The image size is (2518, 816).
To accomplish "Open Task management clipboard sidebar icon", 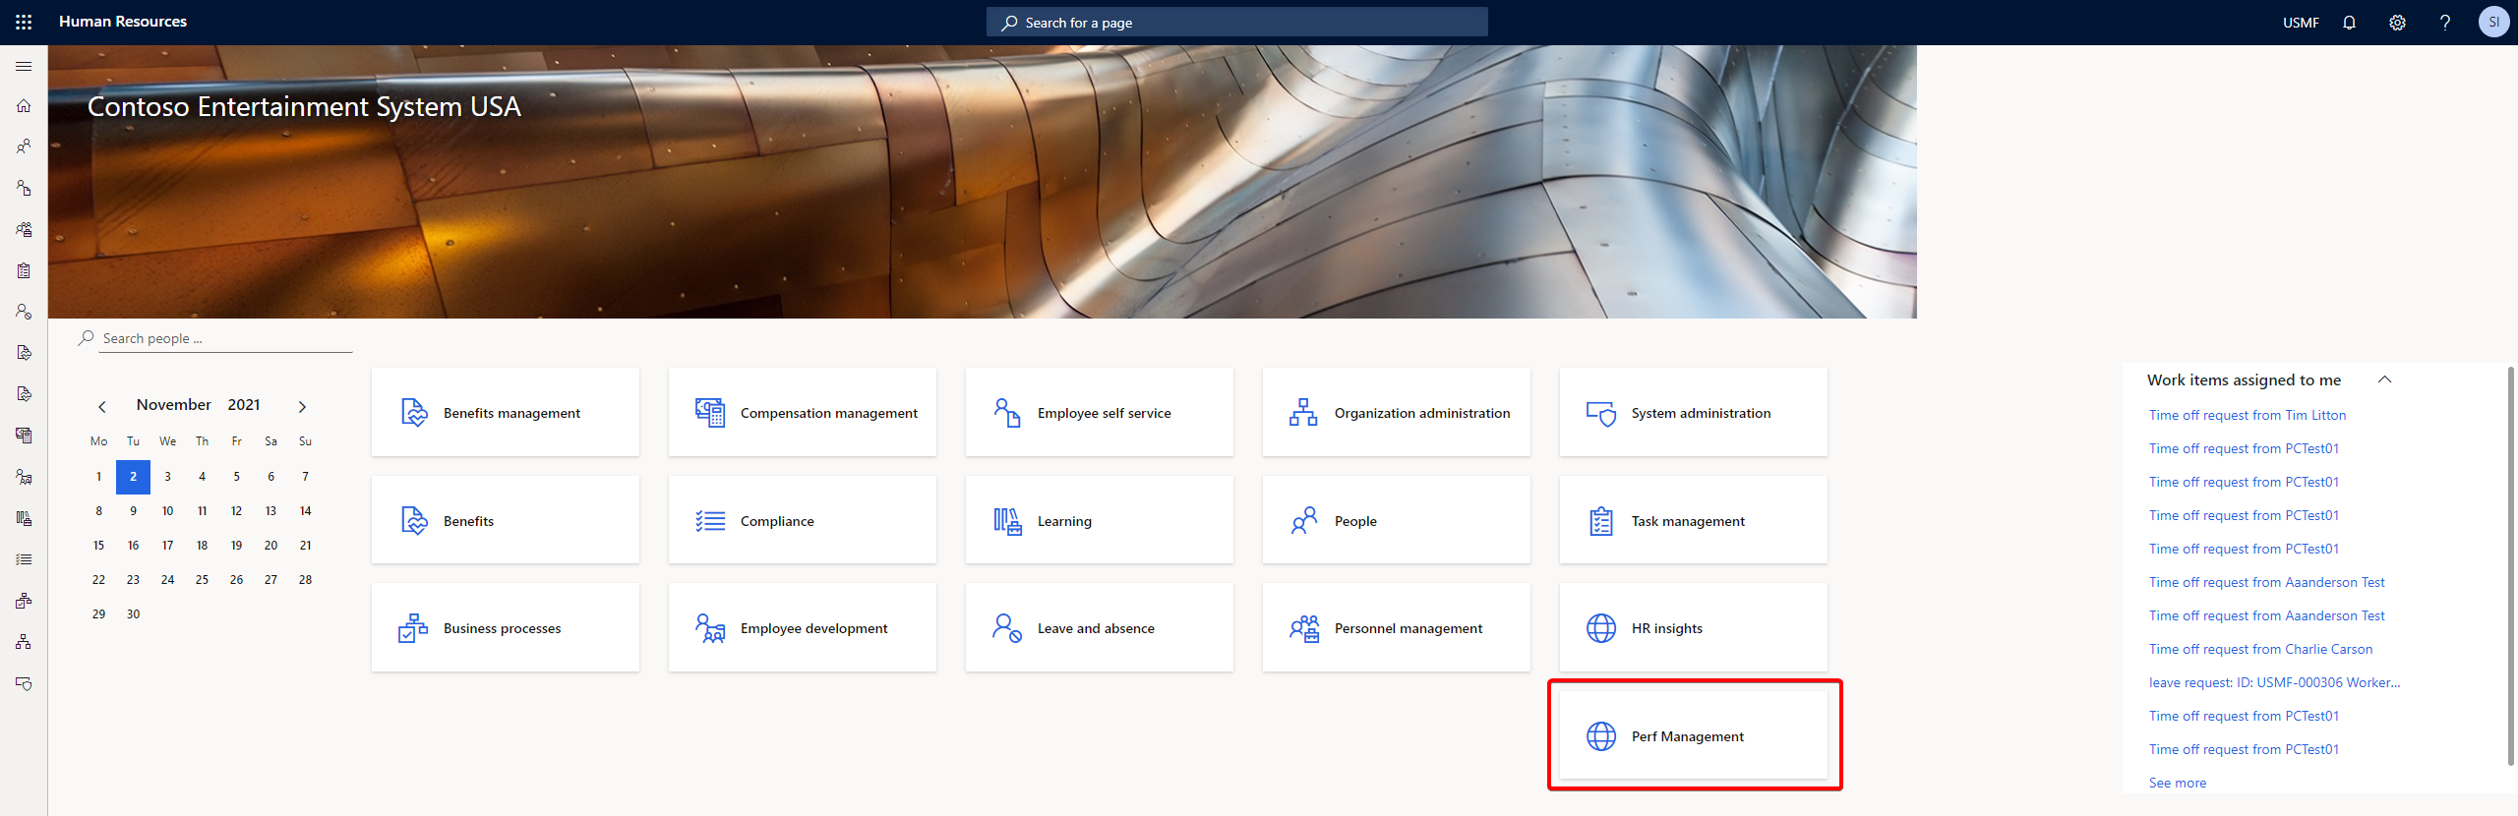I will point(24,270).
